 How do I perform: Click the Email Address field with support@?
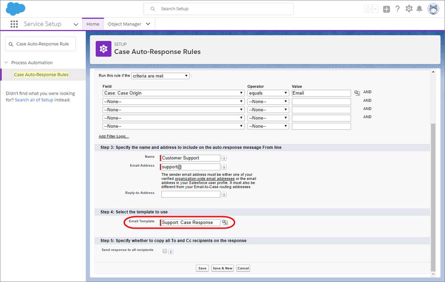(x=190, y=167)
